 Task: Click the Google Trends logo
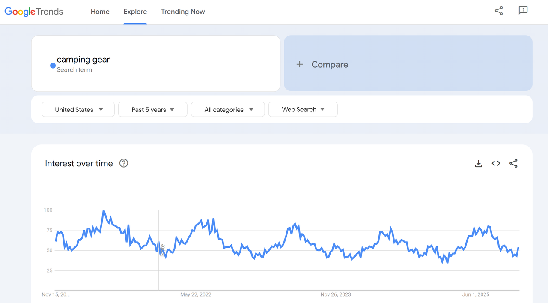point(33,12)
